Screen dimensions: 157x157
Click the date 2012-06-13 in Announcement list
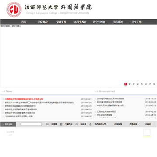coord(150,106)
